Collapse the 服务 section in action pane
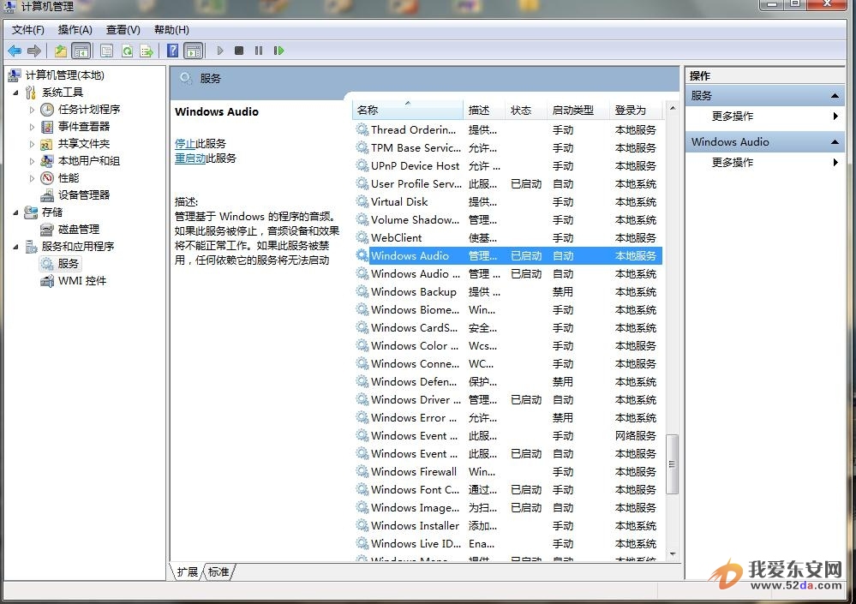 (835, 95)
